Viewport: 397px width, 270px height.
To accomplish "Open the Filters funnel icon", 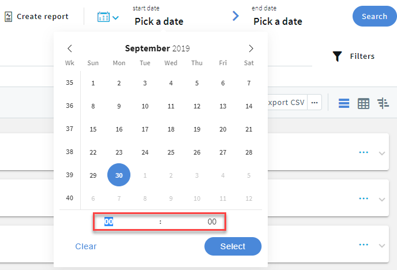I will point(338,57).
